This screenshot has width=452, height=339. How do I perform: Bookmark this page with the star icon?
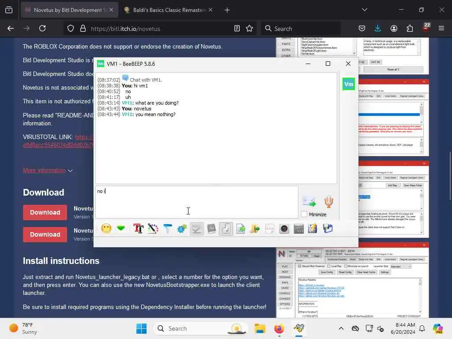pos(250,29)
